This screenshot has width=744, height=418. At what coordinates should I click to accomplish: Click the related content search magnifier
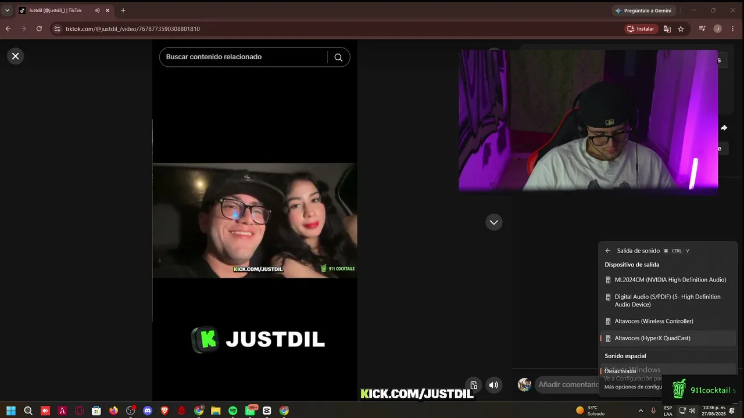pyautogui.click(x=338, y=57)
